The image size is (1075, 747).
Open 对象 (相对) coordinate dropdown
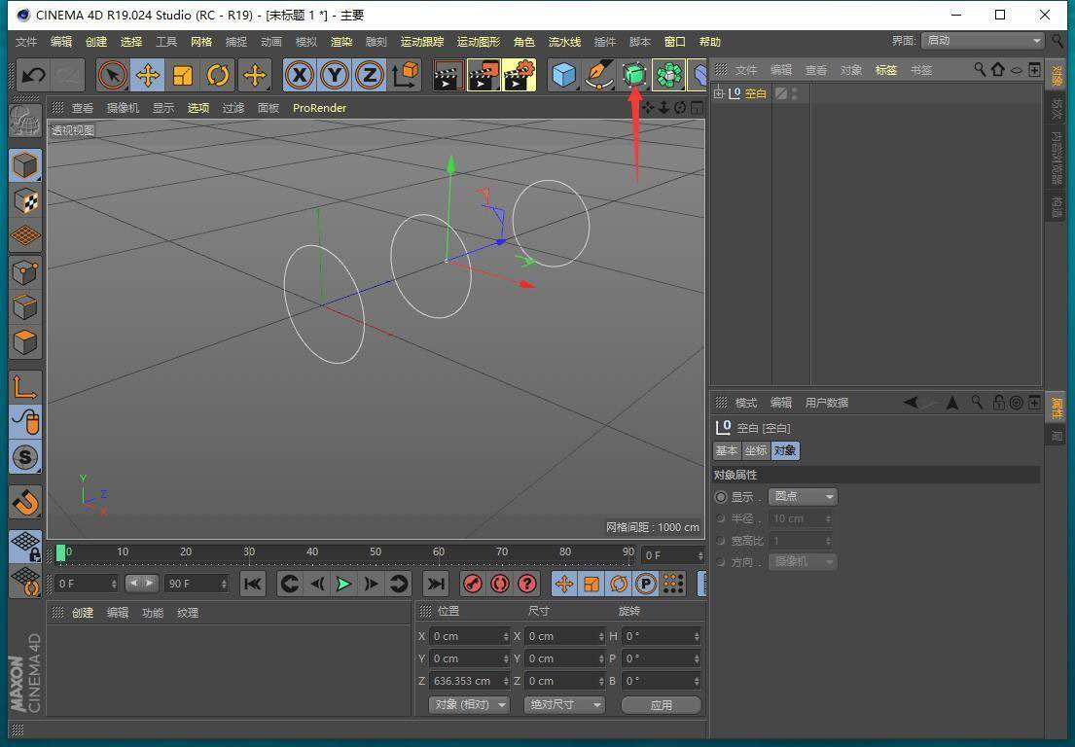[469, 704]
